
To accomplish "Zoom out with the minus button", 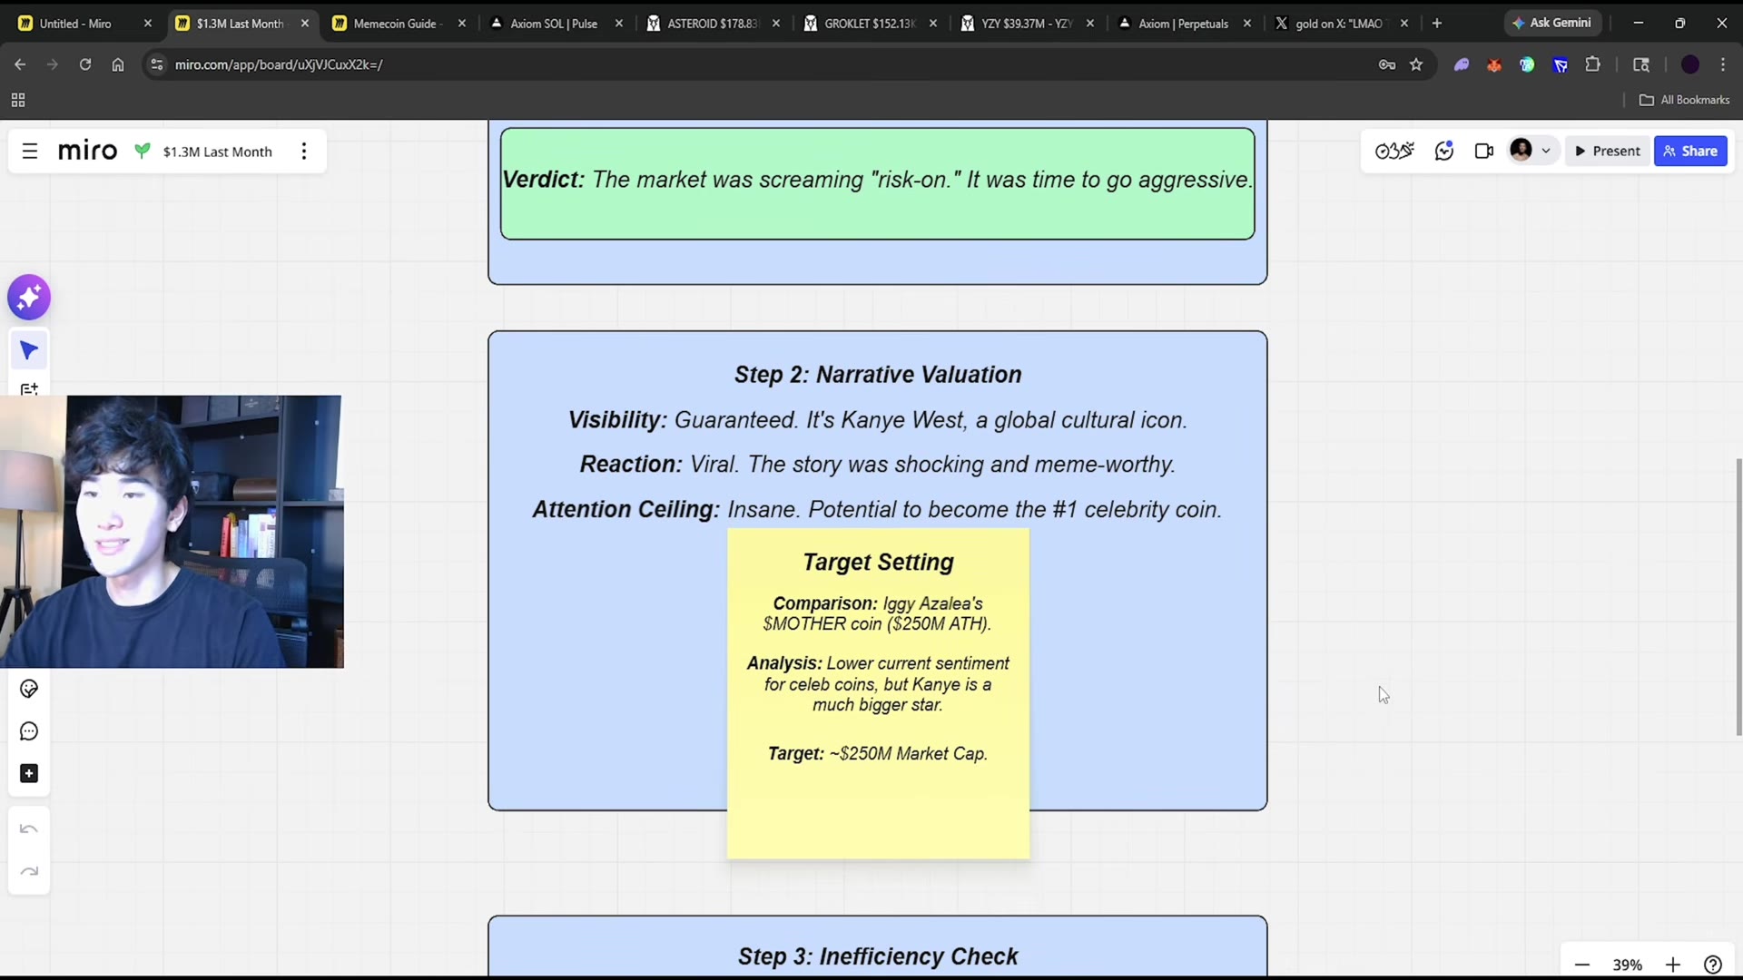I will 1582,965.
